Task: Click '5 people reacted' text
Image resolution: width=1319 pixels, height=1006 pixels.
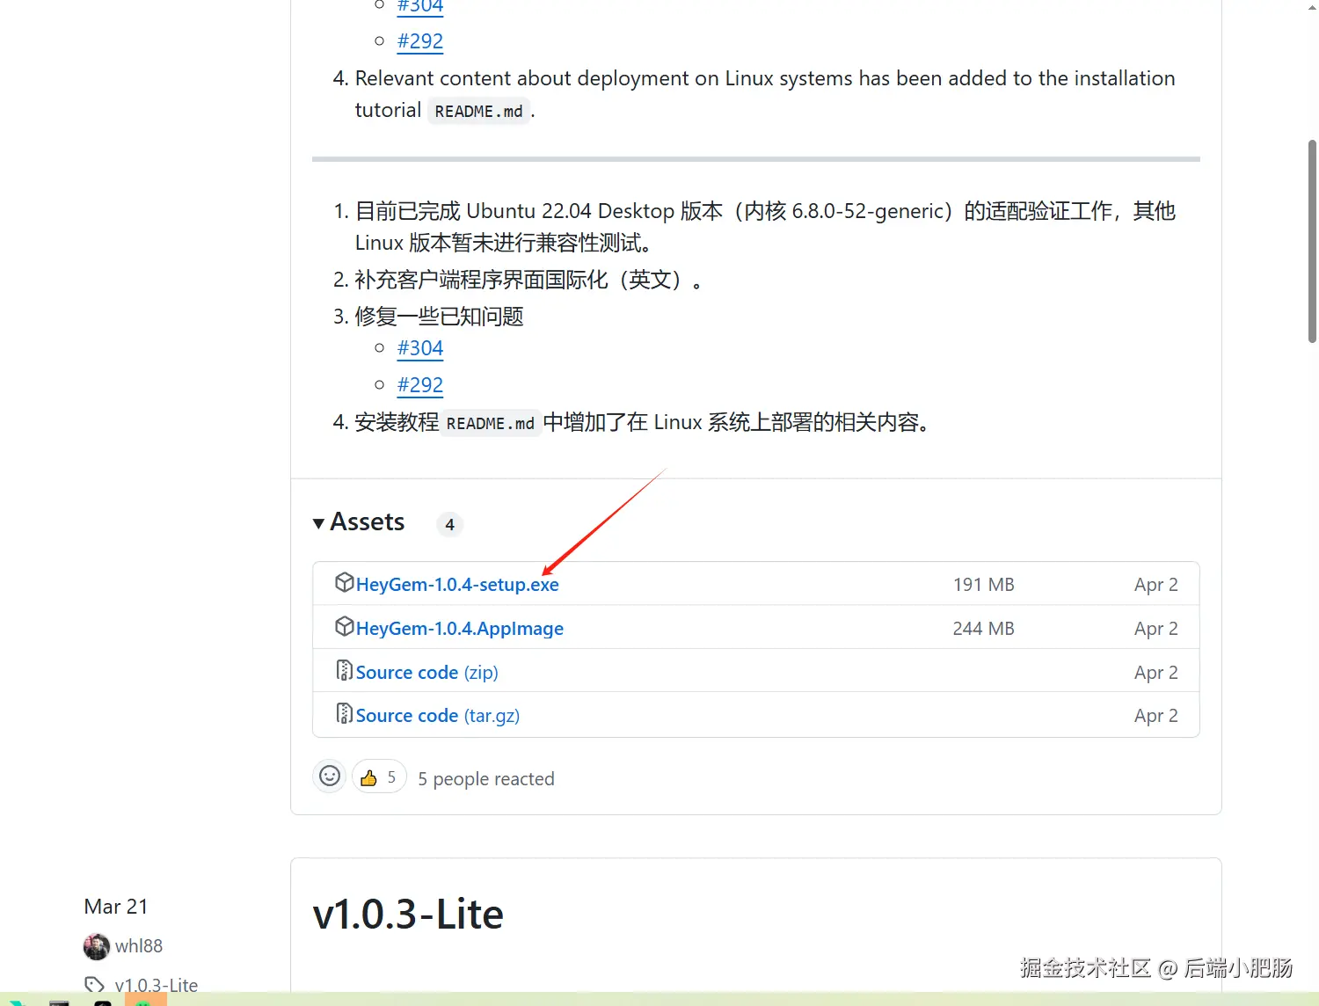Action: (486, 779)
